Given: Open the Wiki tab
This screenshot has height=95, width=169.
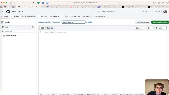Looking at the screenshot, I should coord(65,16).
